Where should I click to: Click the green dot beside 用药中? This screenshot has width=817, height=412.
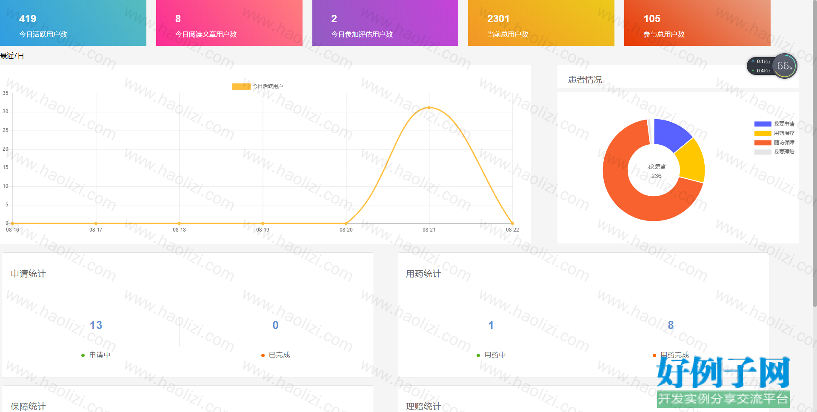(x=478, y=355)
